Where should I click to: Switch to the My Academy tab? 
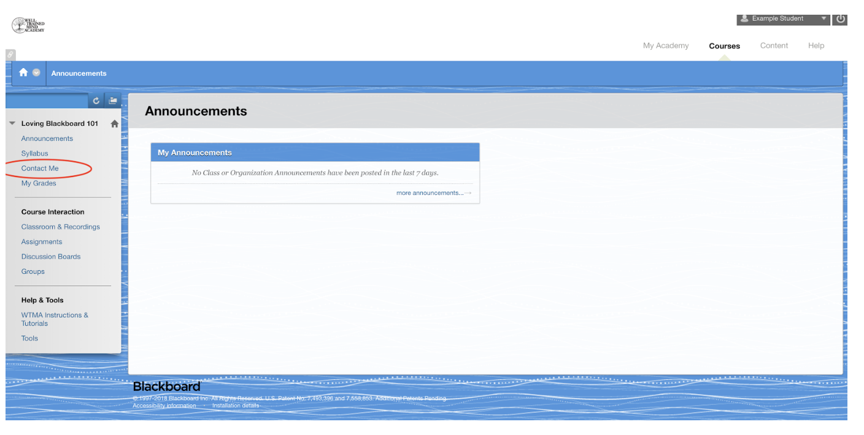[665, 46]
